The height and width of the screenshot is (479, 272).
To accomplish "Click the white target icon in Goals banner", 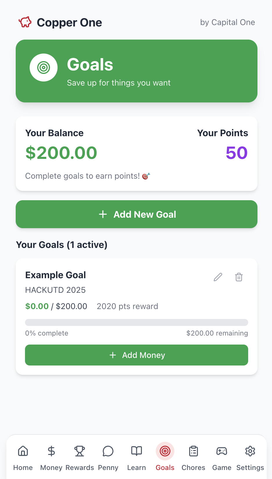I will pos(44,68).
